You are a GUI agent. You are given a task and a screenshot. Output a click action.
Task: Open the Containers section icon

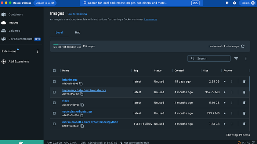pyautogui.click(x=4, y=15)
